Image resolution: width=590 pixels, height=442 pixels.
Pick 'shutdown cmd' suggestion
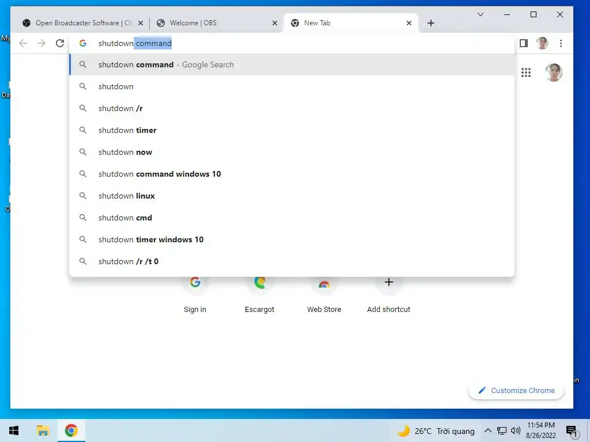(x=292, y=218)
